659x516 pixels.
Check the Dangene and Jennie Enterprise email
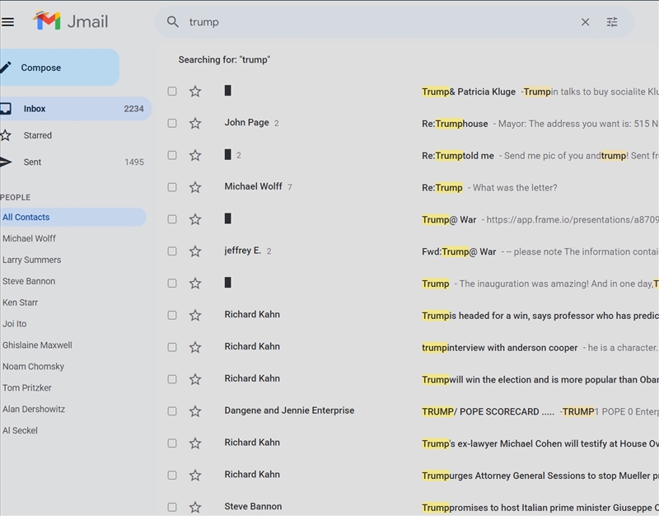tap(172, 411)
